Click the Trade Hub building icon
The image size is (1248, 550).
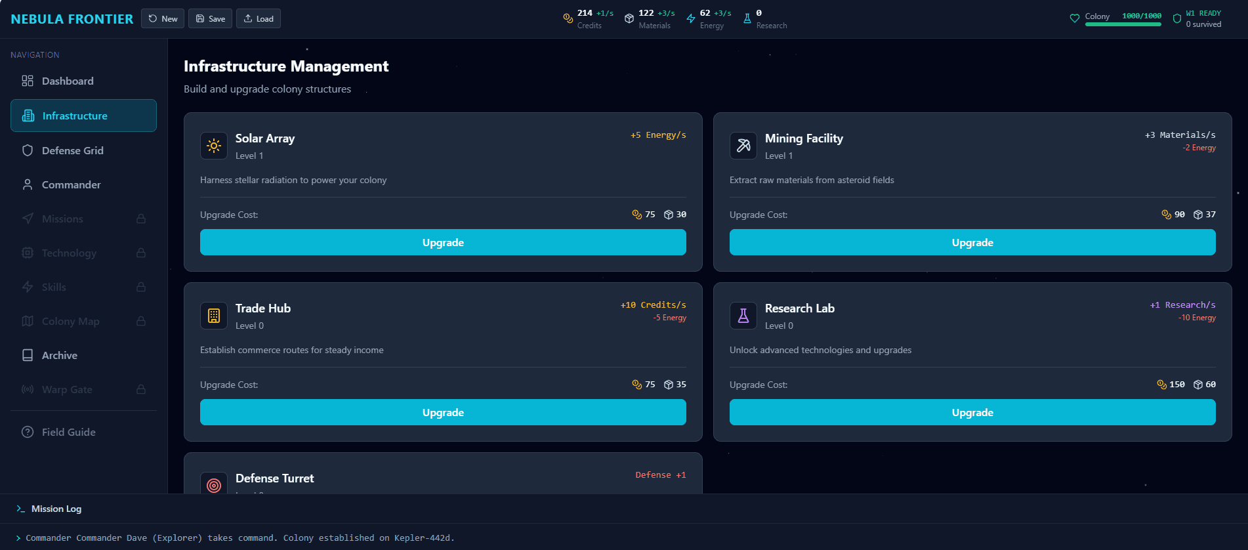[x=214, y=316]
